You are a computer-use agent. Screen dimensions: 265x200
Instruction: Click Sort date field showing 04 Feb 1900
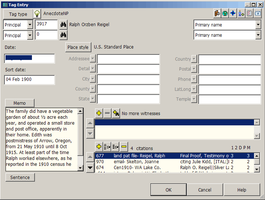pyautogui.click(x=29, y=79)
